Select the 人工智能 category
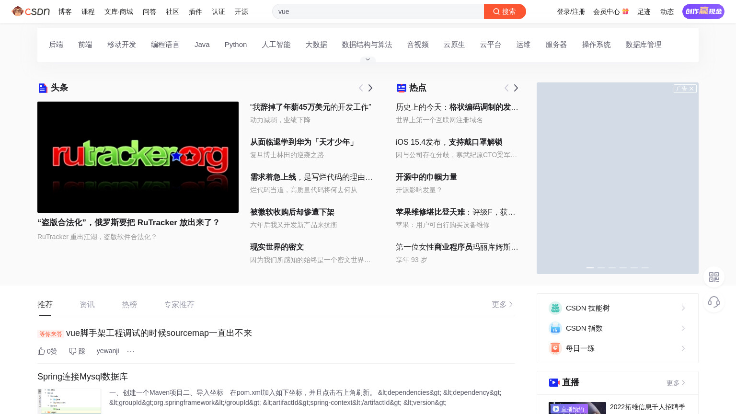Viewport: 736px width, 414px height. tap(276, 45)
